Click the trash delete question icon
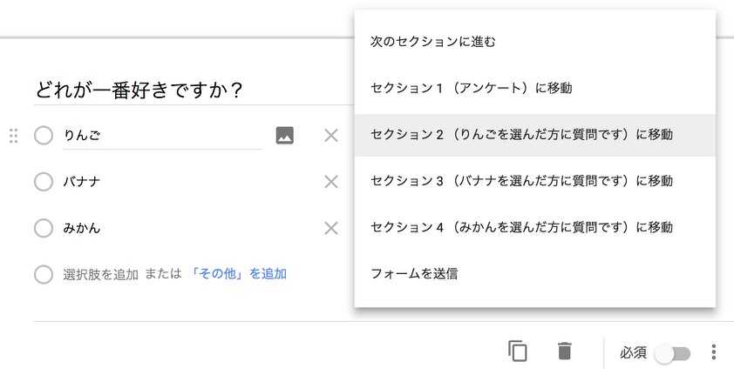The image size is (734, 375). pyautogui.click(x=565, y=352)
